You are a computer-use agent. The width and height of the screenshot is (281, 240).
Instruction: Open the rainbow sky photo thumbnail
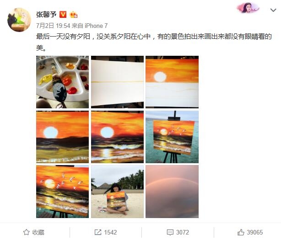click(172, 192)
